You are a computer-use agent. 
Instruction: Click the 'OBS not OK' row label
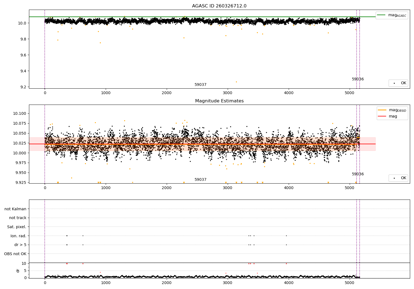(x=15, y=254)
